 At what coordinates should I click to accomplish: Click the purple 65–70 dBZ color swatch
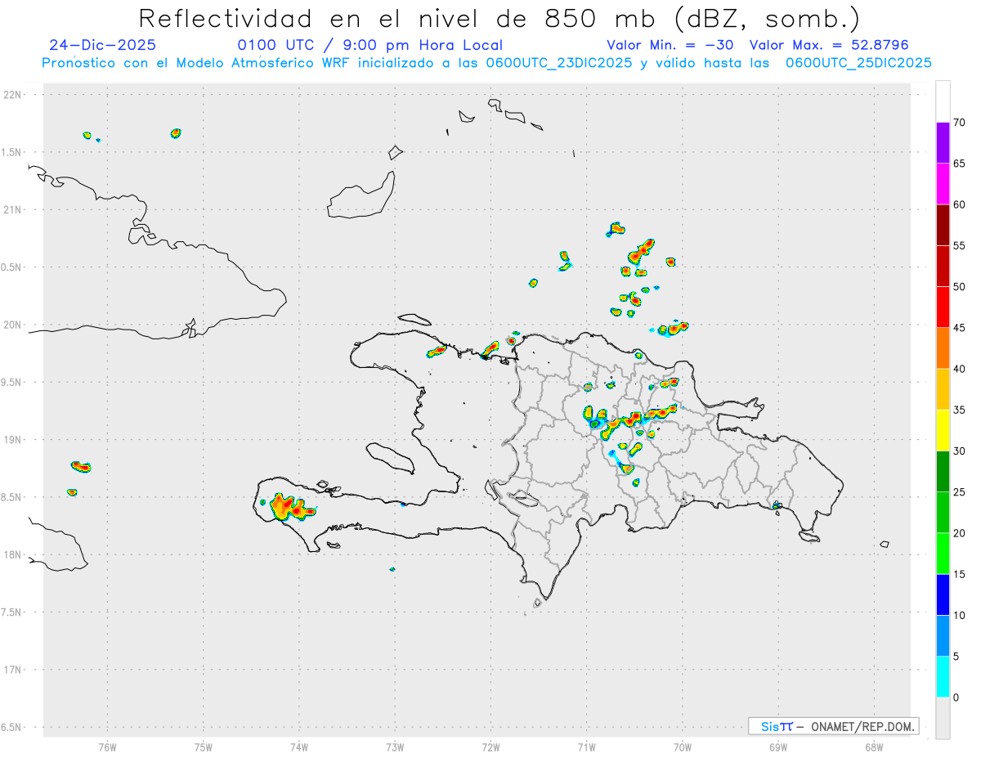click(x=943, y=143)
